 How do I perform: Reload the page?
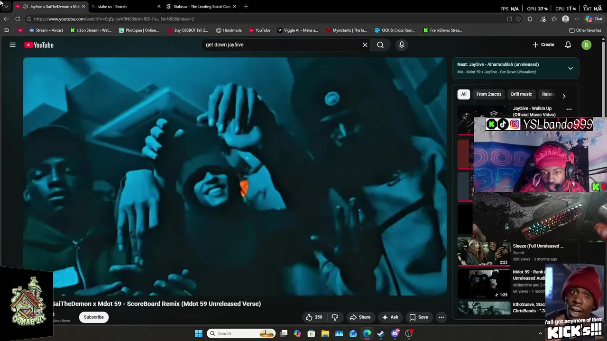coord(18,19)
